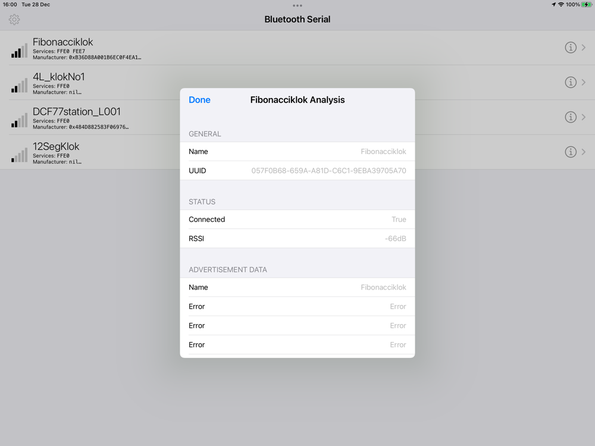595x446 pixels.
Task: Tap the signal strength icon for Fibonacciklok
Action: tap(20, 51)
